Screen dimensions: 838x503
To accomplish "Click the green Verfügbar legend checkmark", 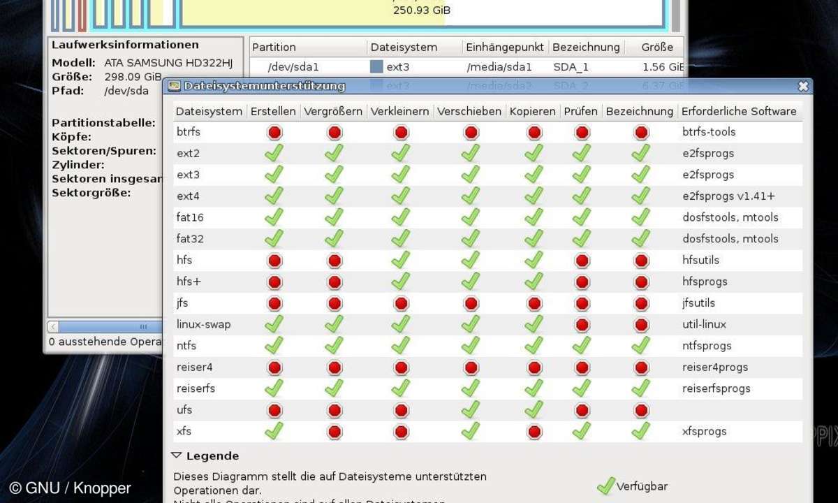I will click(x=605, y=486).
